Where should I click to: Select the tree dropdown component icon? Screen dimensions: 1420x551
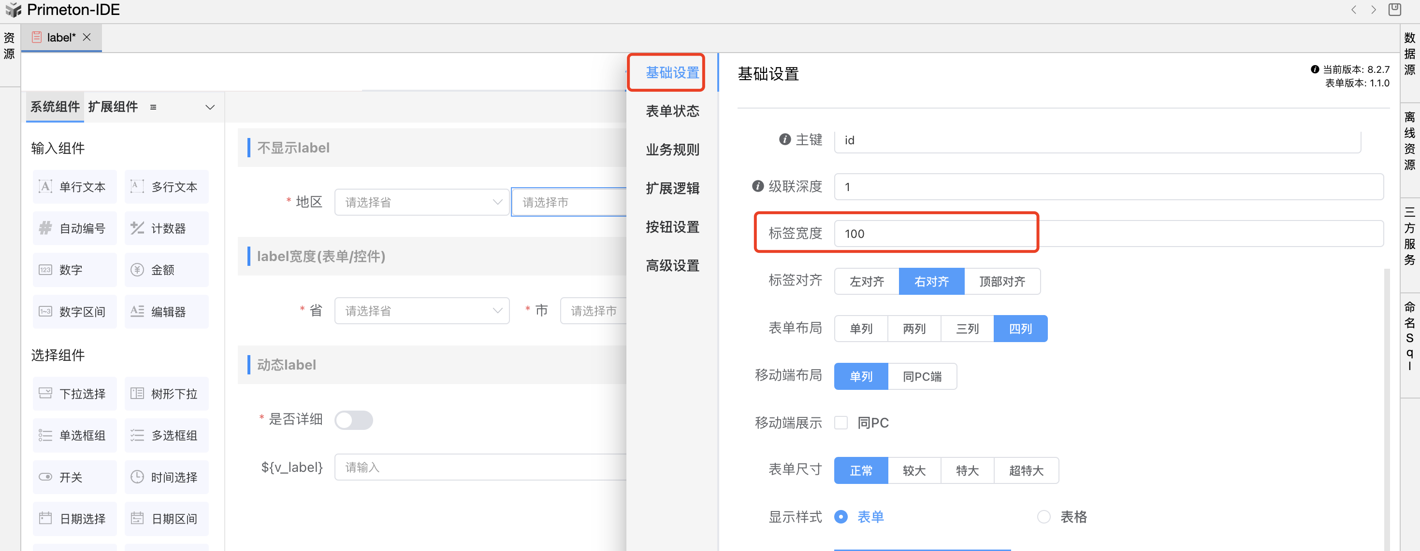(137, 394)
